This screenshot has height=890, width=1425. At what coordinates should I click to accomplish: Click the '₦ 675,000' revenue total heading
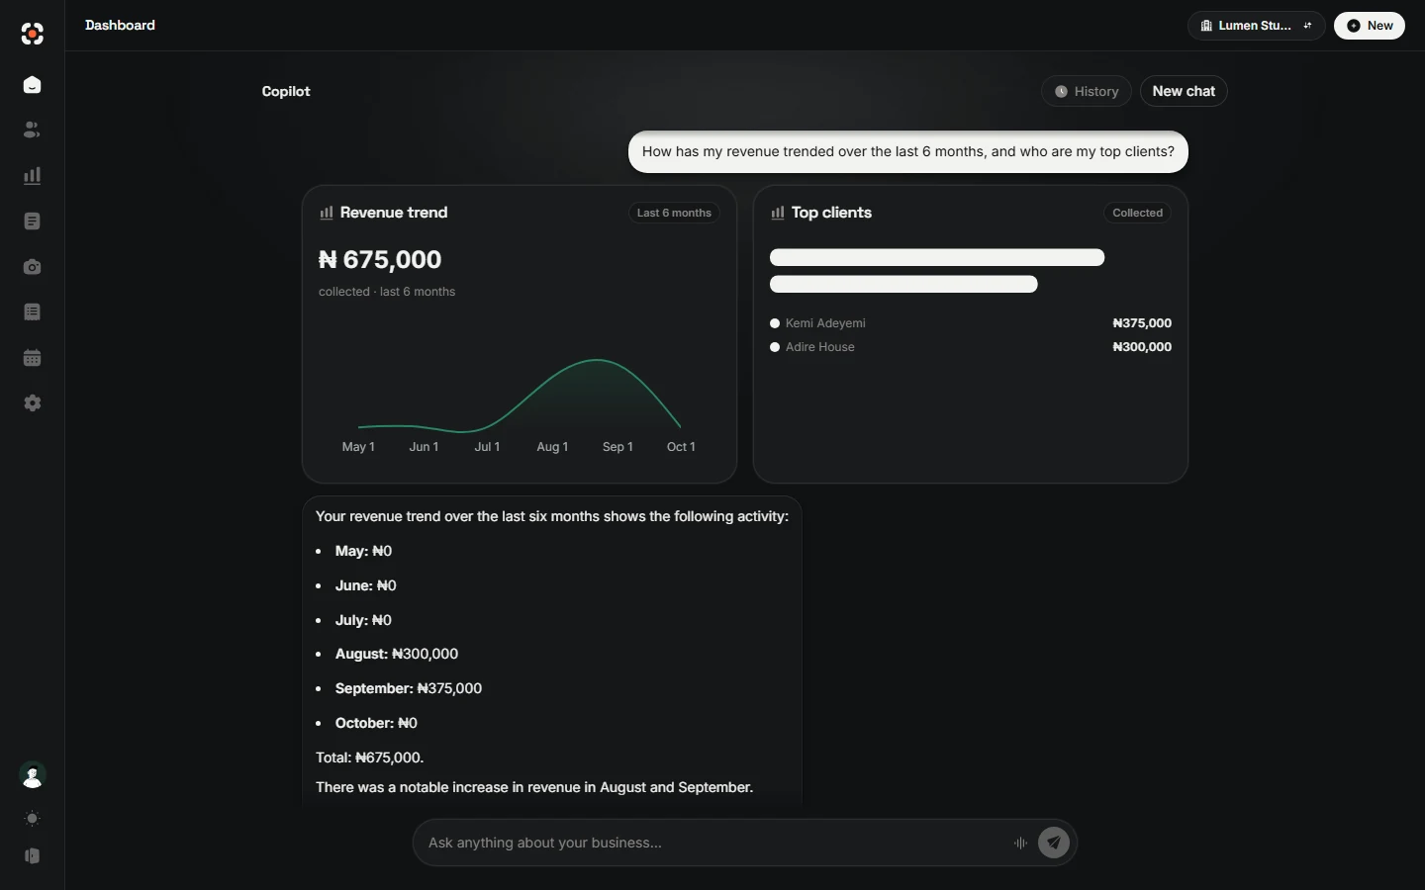pos(380,259)
